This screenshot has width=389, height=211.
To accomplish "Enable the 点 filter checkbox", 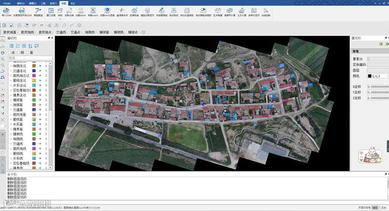I will 10,52.
